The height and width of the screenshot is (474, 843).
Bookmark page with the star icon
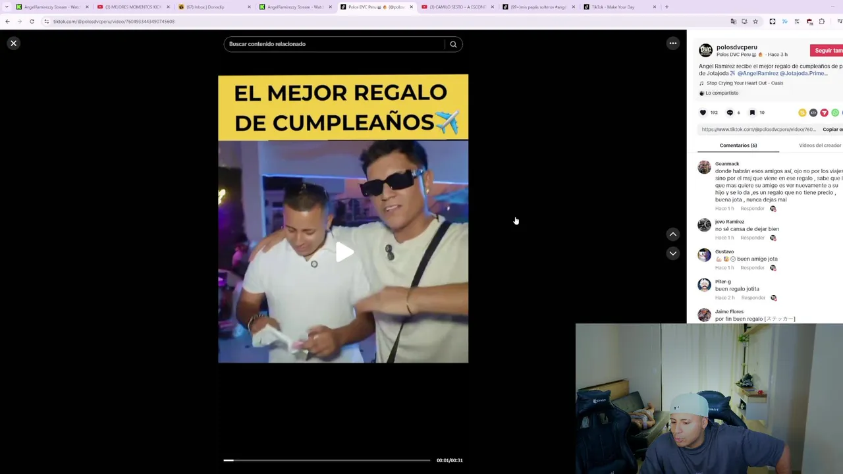755,21
